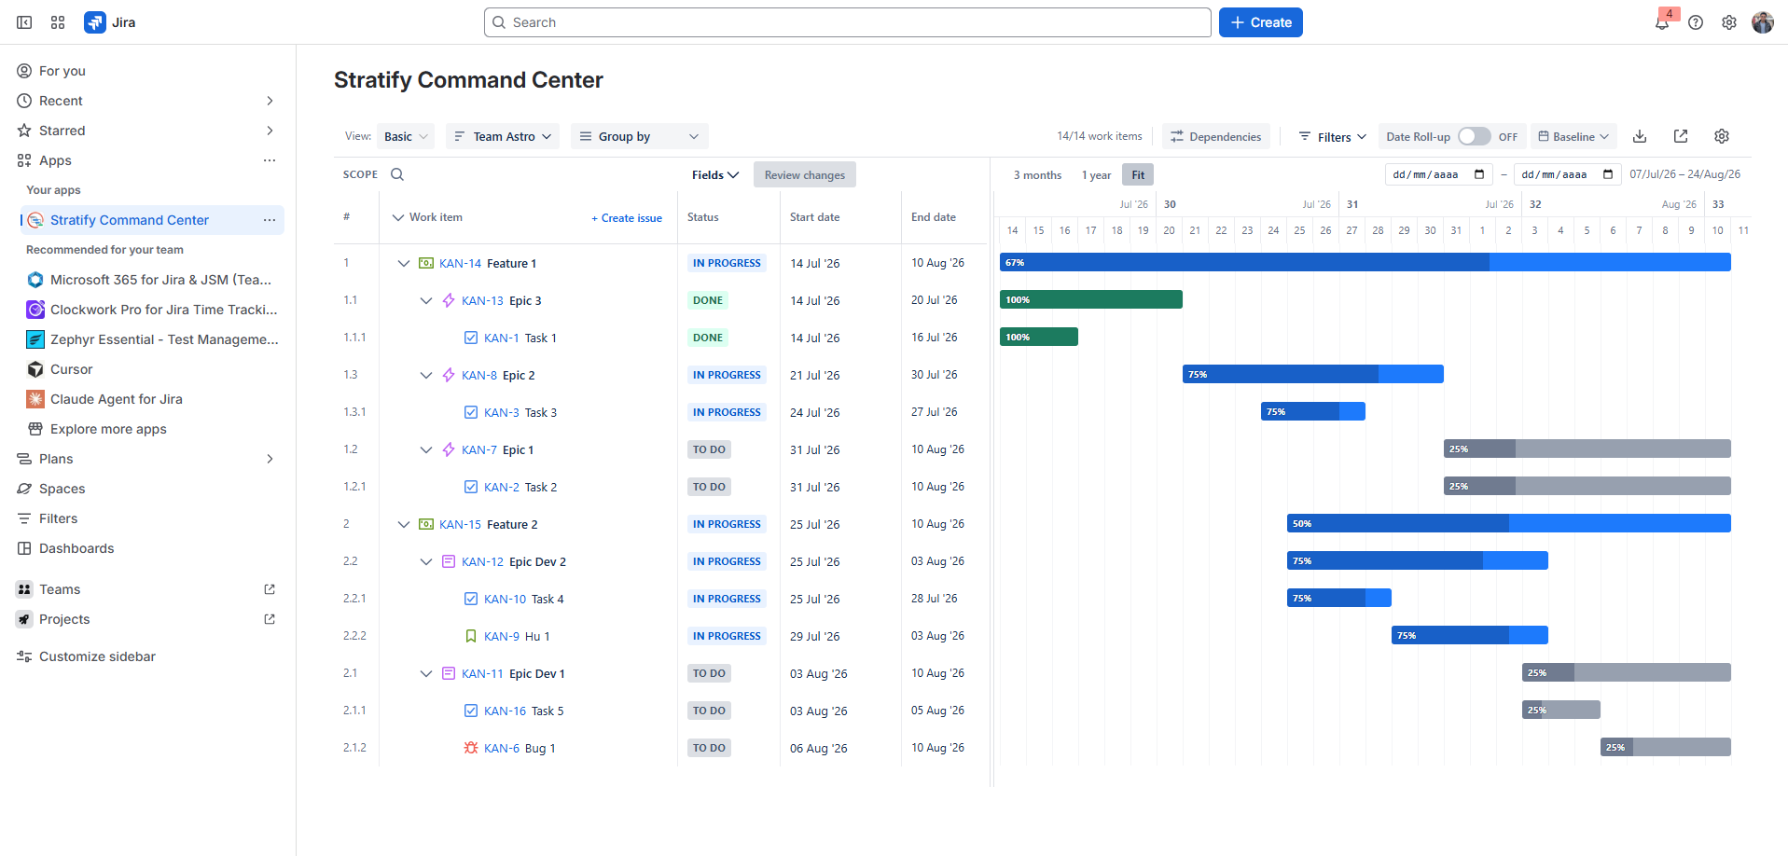Open the Basic view dropdown
The image size is (1788, 856).
coord(406,136)
